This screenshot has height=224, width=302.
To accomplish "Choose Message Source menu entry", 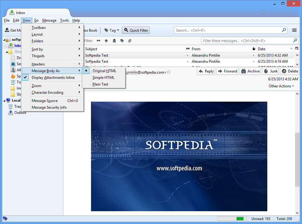I will click(53, 100).
